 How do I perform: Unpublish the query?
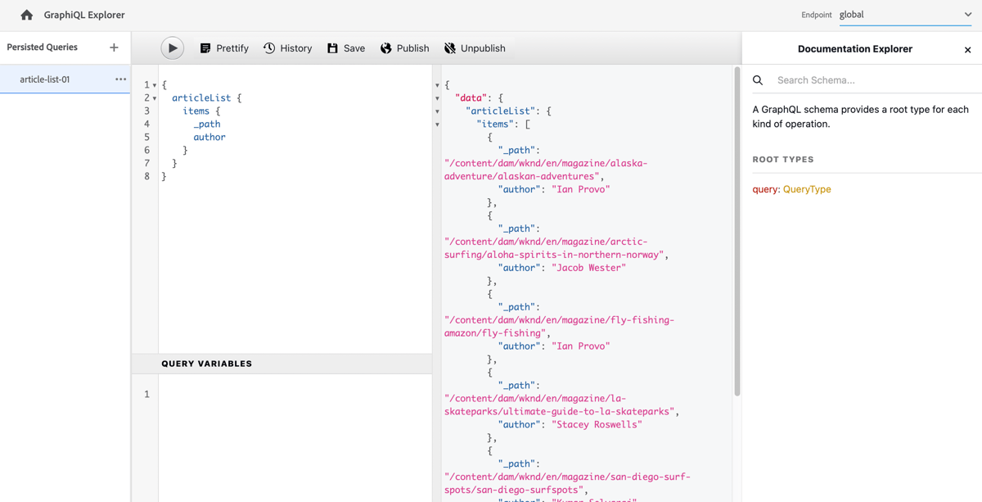474,48
